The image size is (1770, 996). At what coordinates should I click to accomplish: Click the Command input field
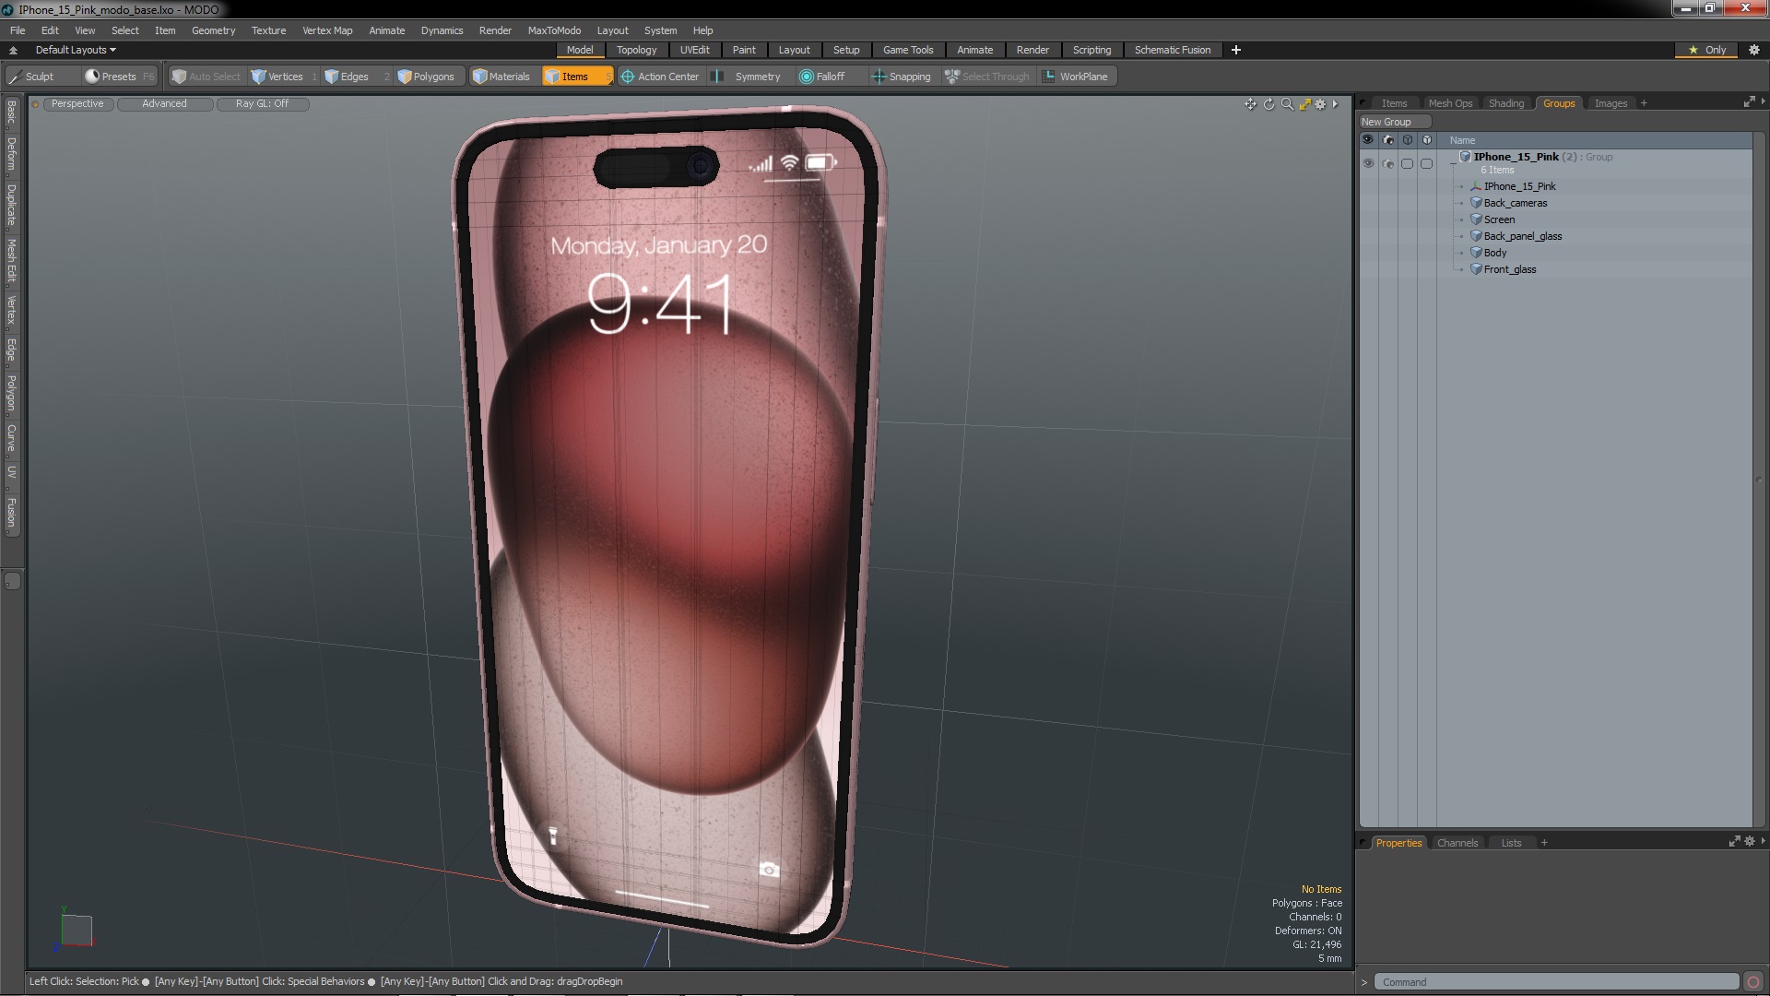pos(1556,982)
